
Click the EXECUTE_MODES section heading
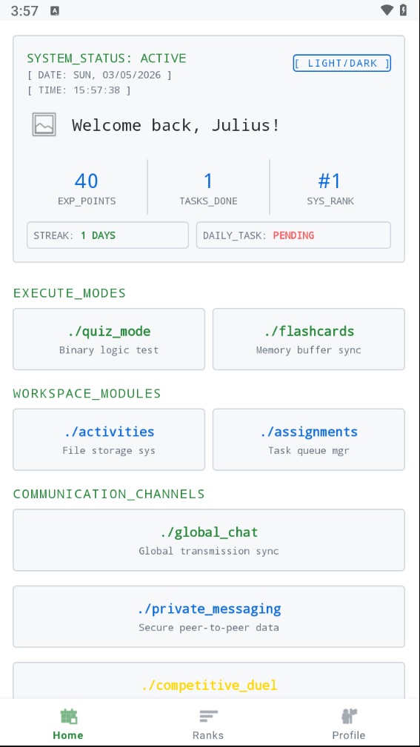point(70,293)
